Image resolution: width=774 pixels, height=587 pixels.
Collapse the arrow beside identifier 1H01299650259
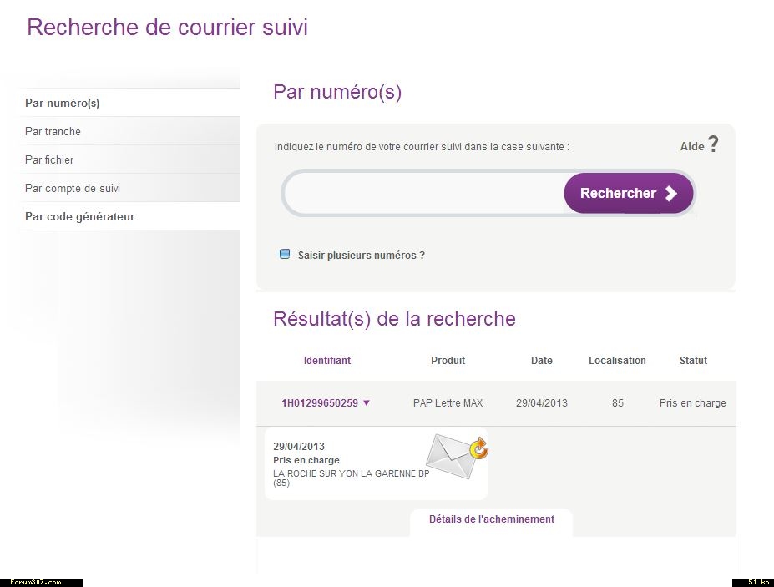pos(367,402)
